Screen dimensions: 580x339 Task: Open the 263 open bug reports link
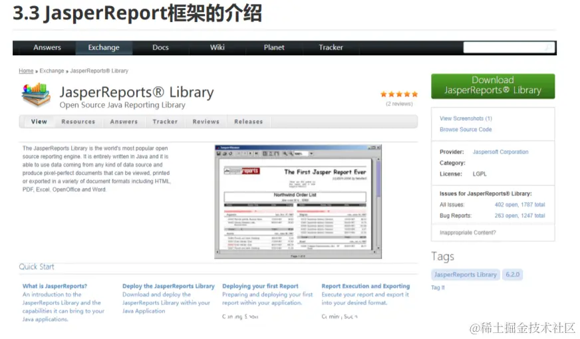point(506,215)
